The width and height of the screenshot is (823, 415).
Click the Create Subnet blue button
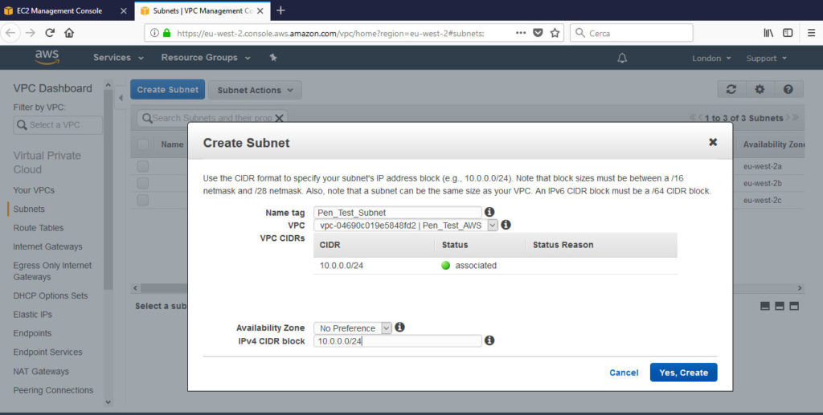tap(167, 90)
